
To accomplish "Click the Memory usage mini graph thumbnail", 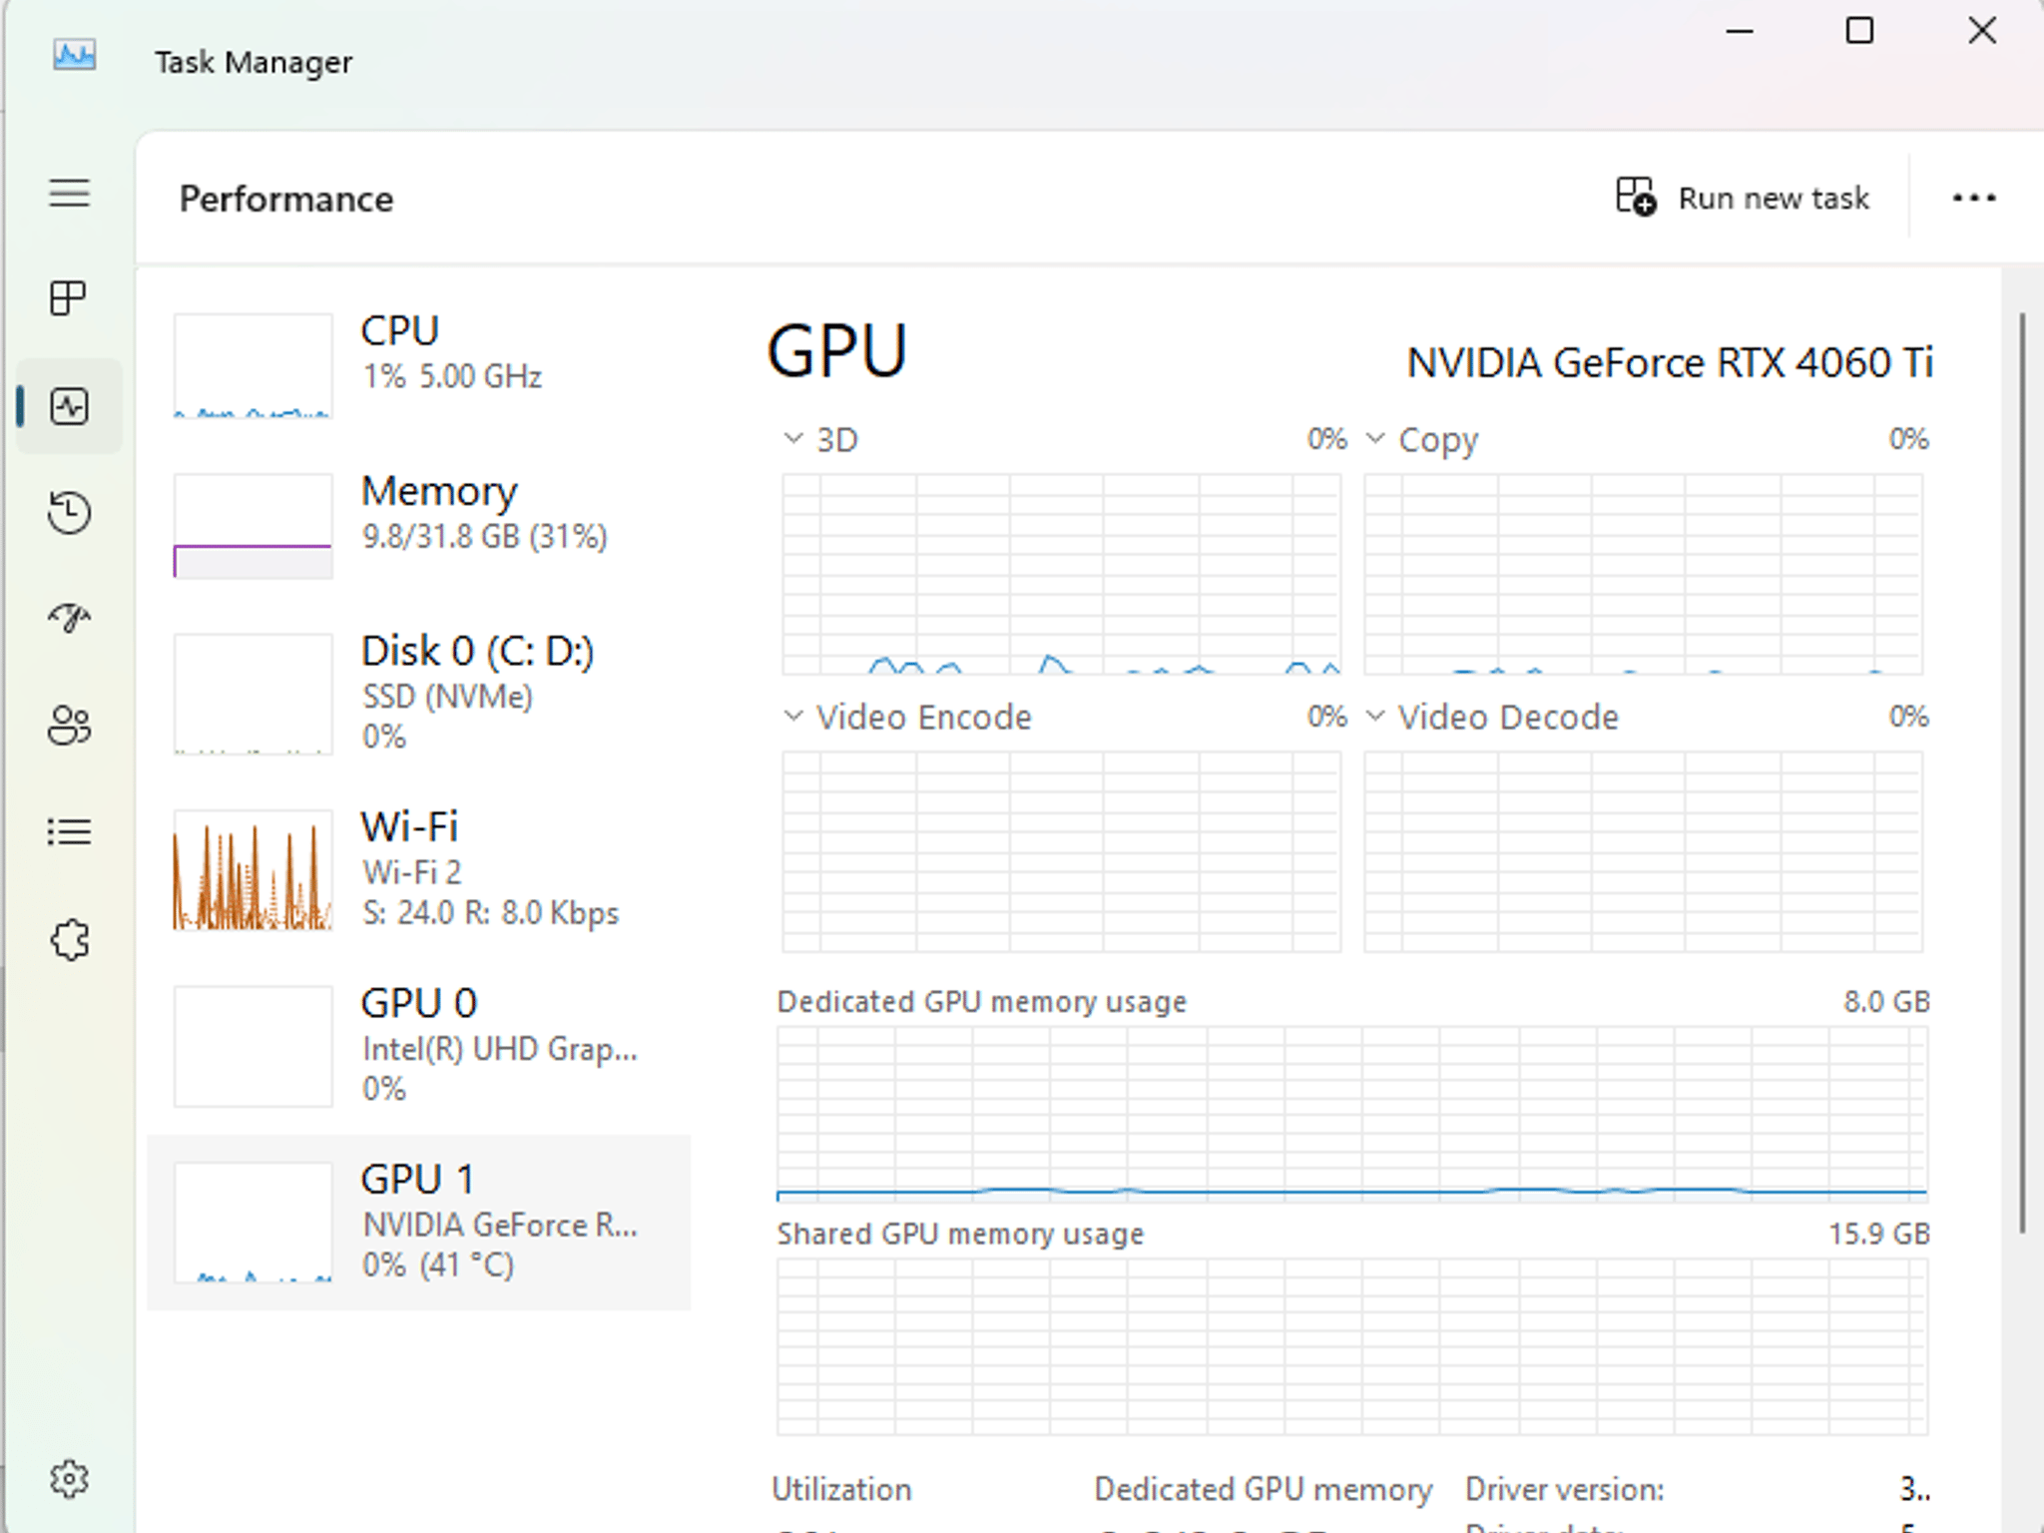I will (x=254, y=526).
